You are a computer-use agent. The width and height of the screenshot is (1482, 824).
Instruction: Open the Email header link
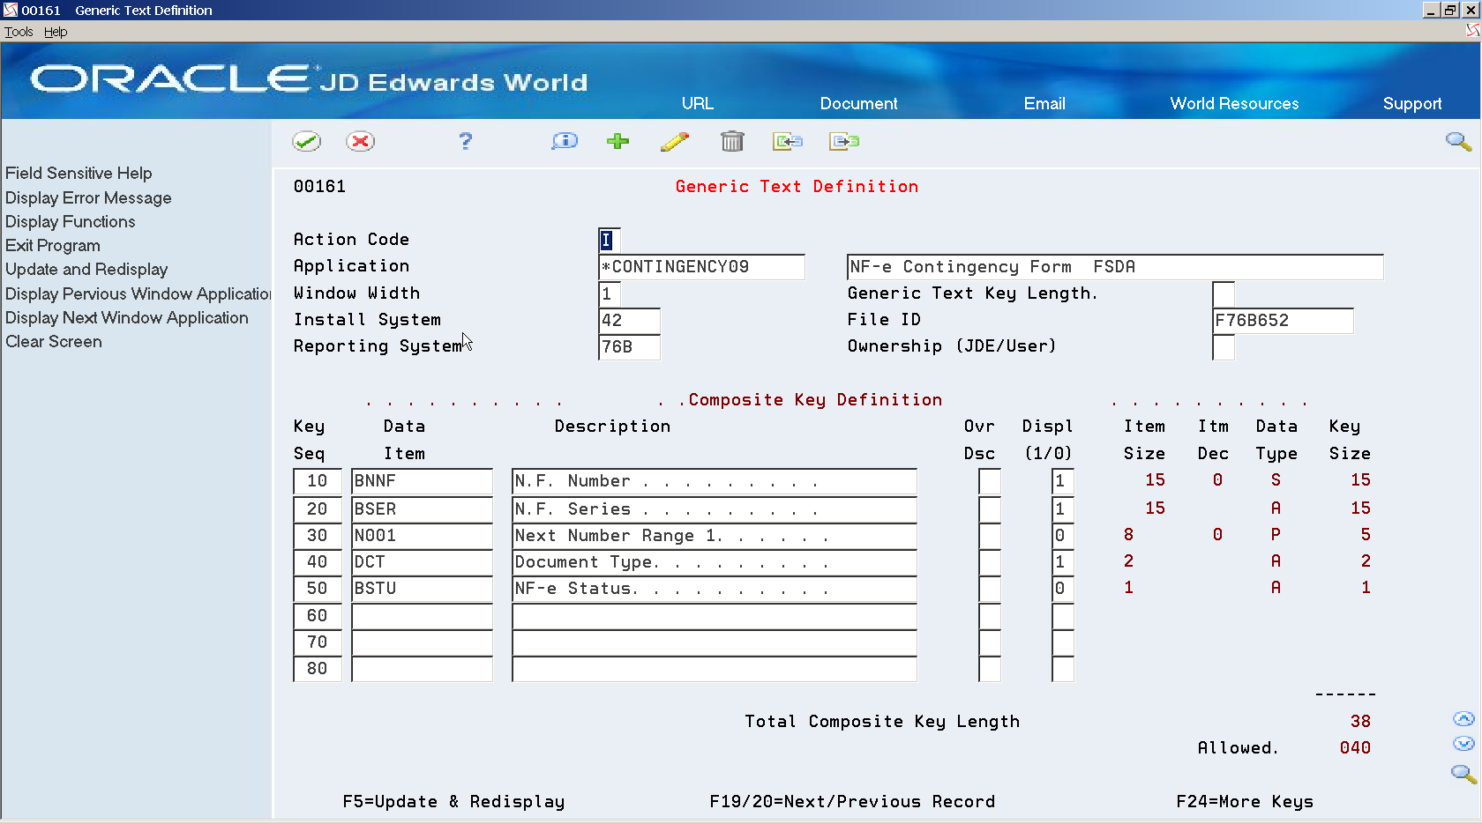pos(1044,103)
